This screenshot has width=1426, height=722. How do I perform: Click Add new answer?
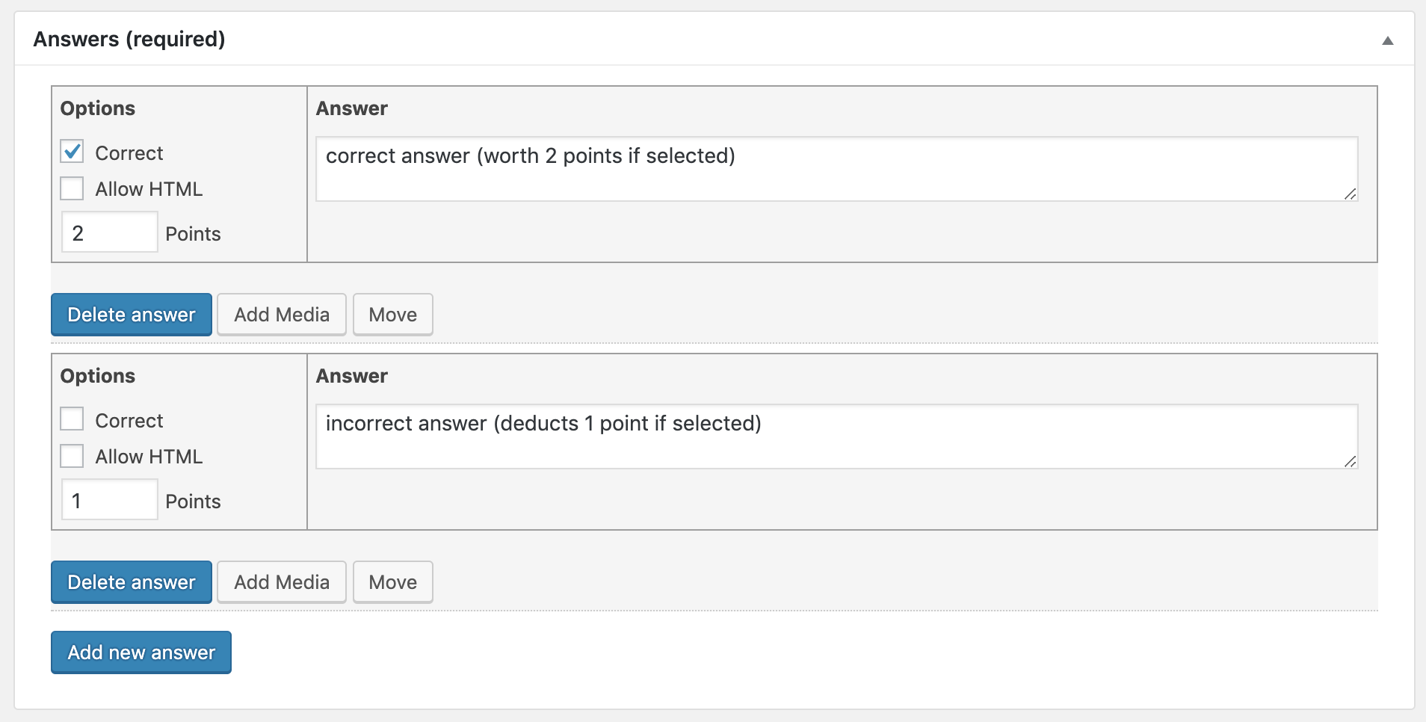coord(141,652)
